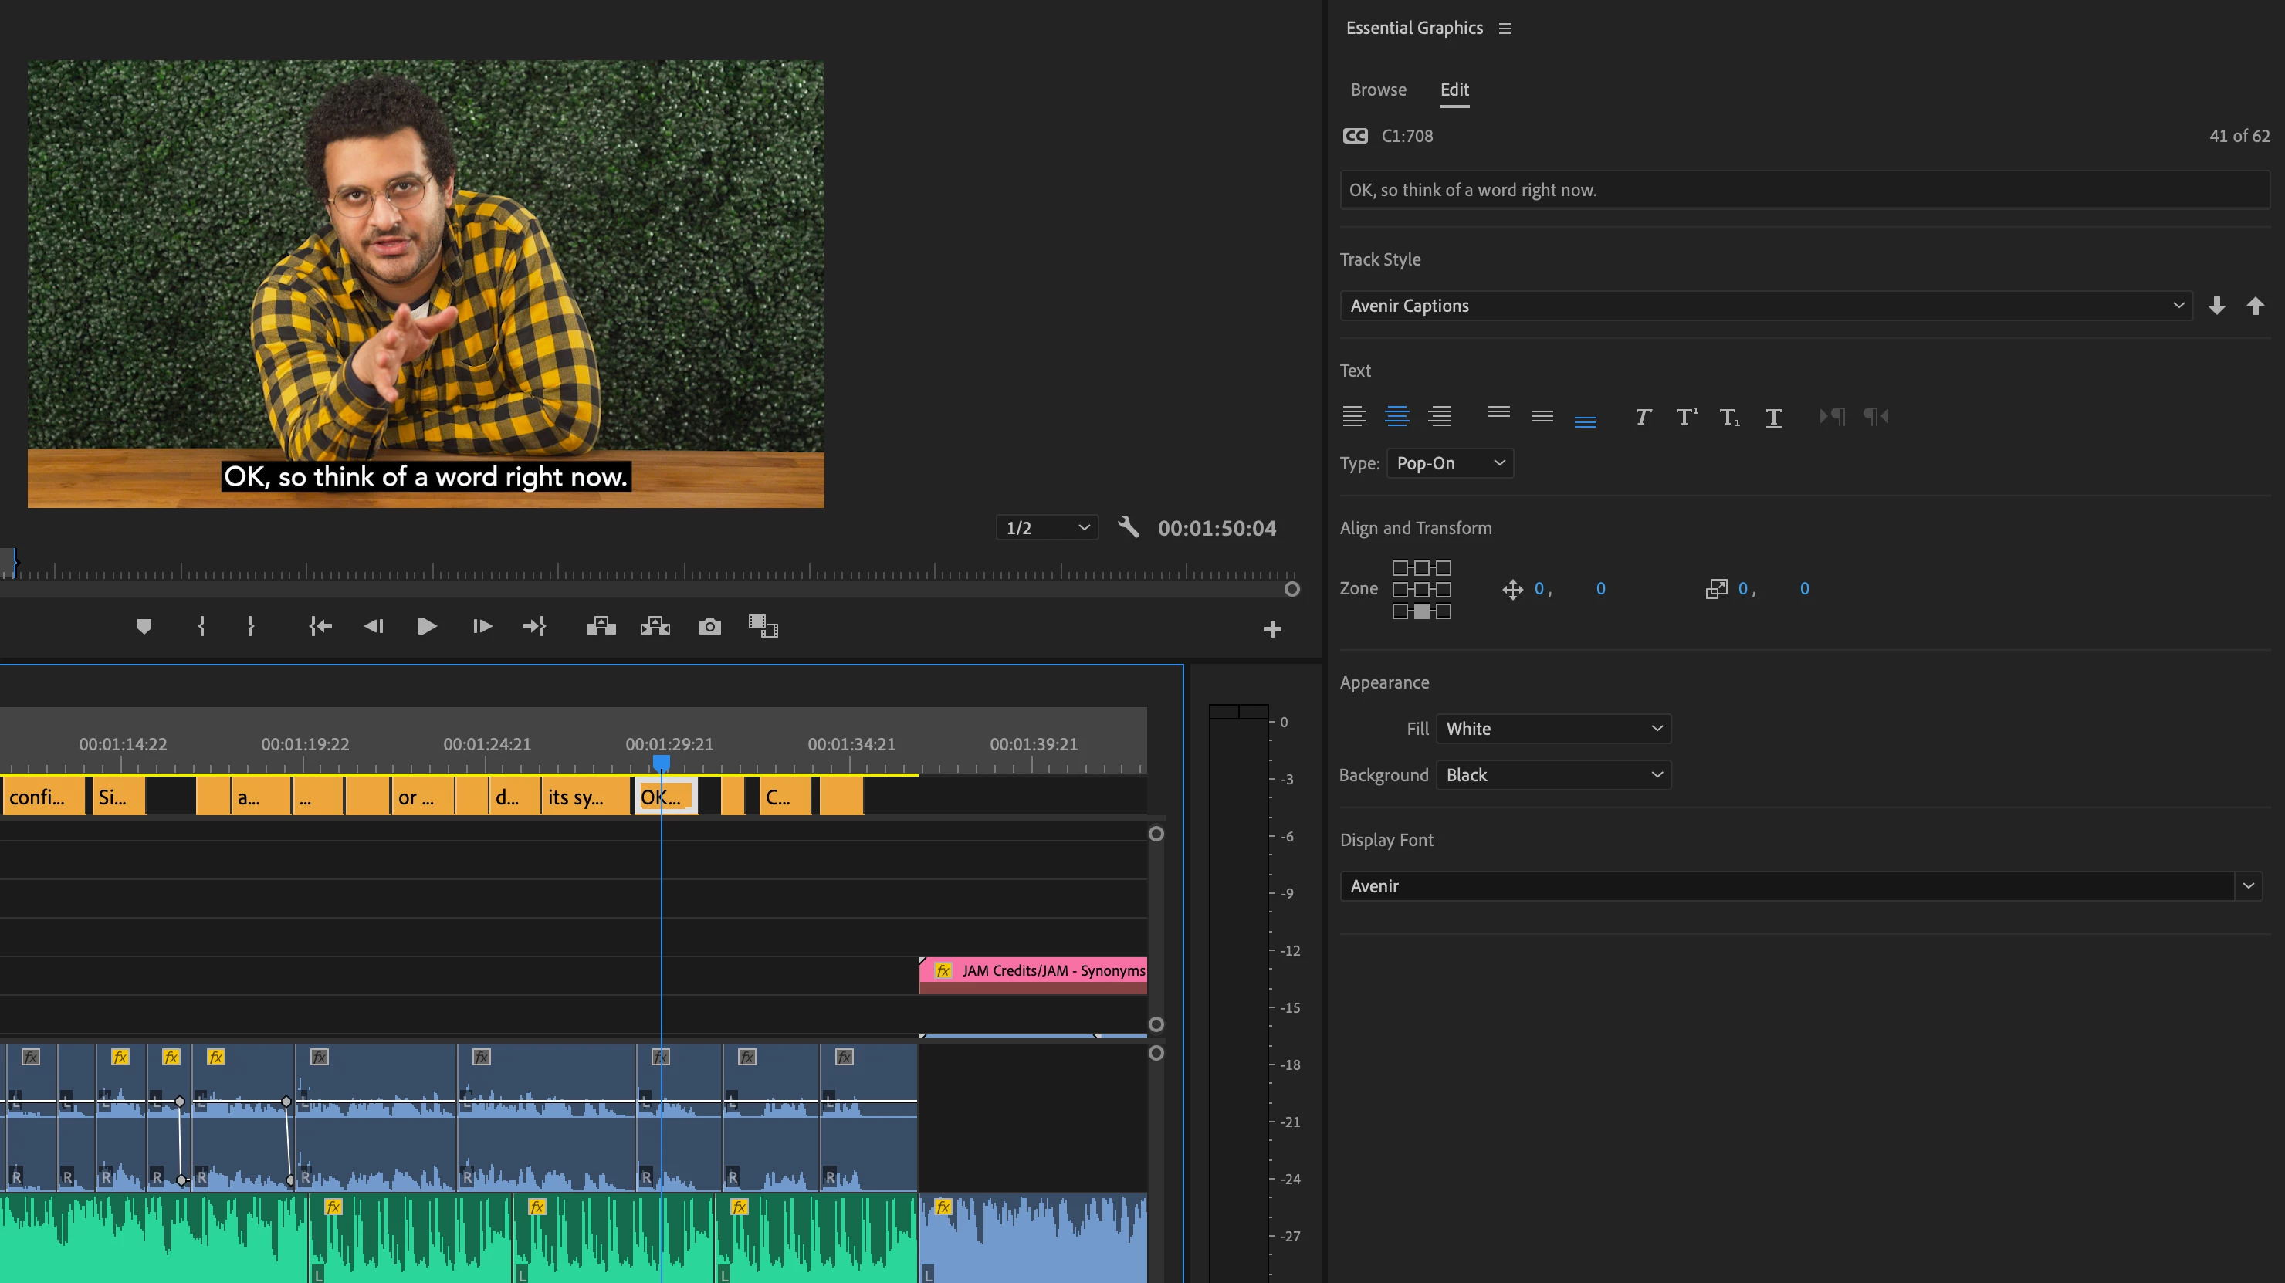Image resolution: width=2285 pixels, height=1283 pixels.
Task: Click the Add Marker icon
Action: 144,626
